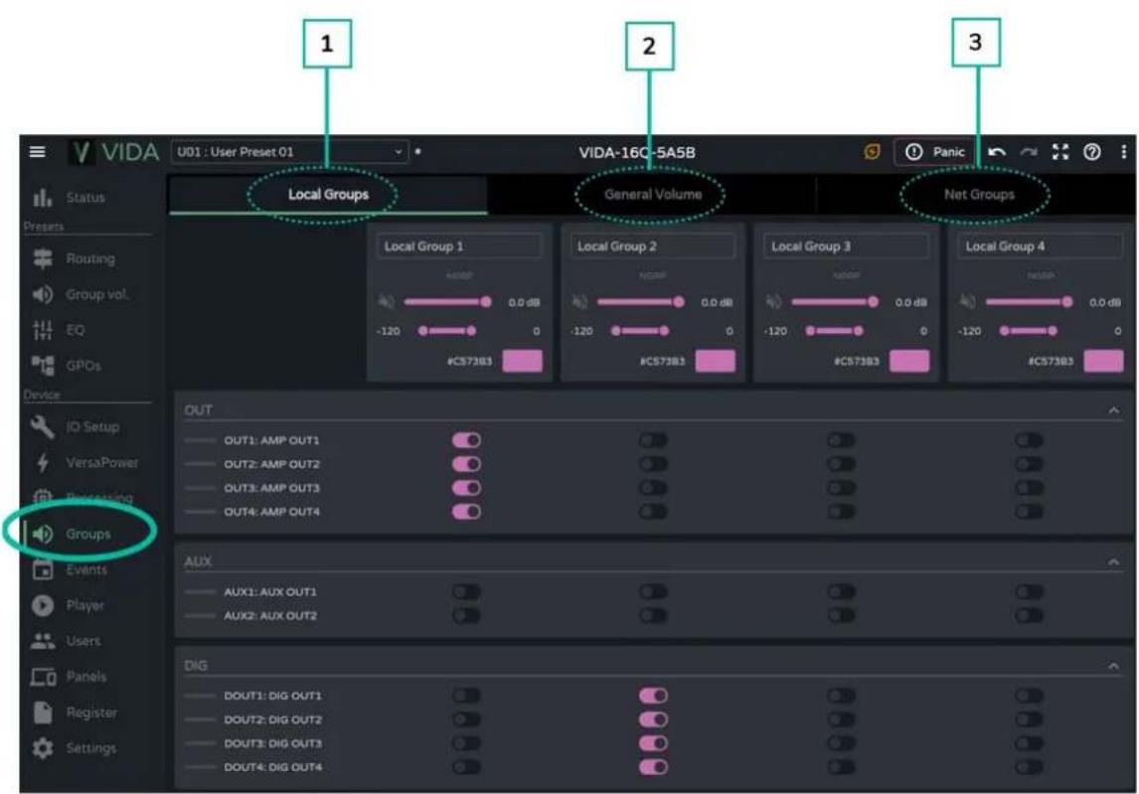The width and height of the screenshot is (1139, 794).
Task: Disable DOUT1: DIG OUT1 in Local Group 2
Action: click(653, 696)
